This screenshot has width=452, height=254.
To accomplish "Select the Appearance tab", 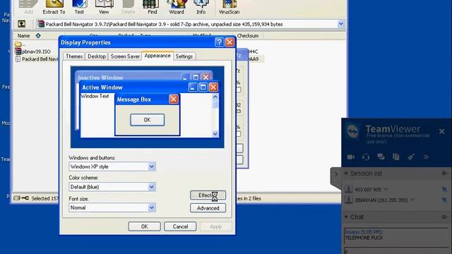I will pos(157,56).
